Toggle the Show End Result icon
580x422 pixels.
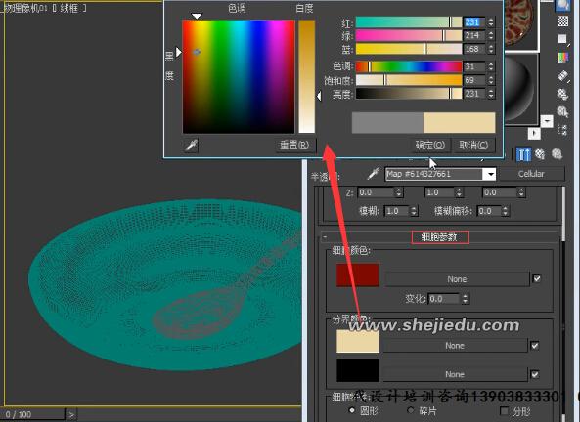click(x=523, y=154)
